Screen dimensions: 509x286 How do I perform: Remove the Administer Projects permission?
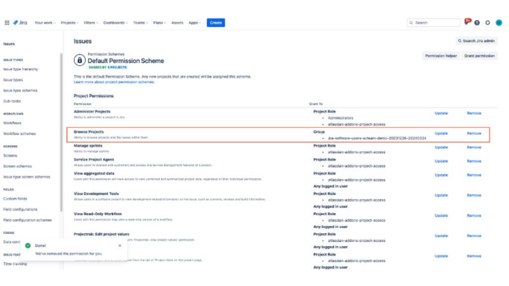coord(474,113)
